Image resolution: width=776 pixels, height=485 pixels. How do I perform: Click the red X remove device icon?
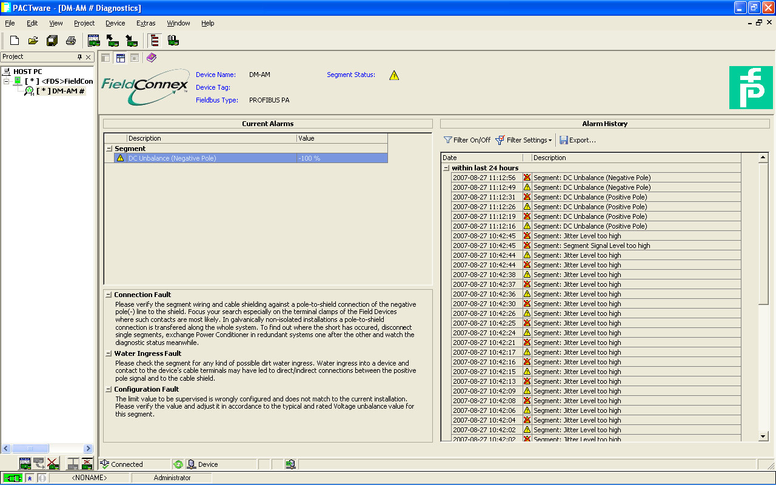53,464
